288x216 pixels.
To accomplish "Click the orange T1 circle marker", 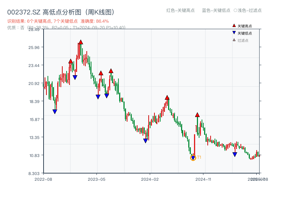I will (193, 158).
